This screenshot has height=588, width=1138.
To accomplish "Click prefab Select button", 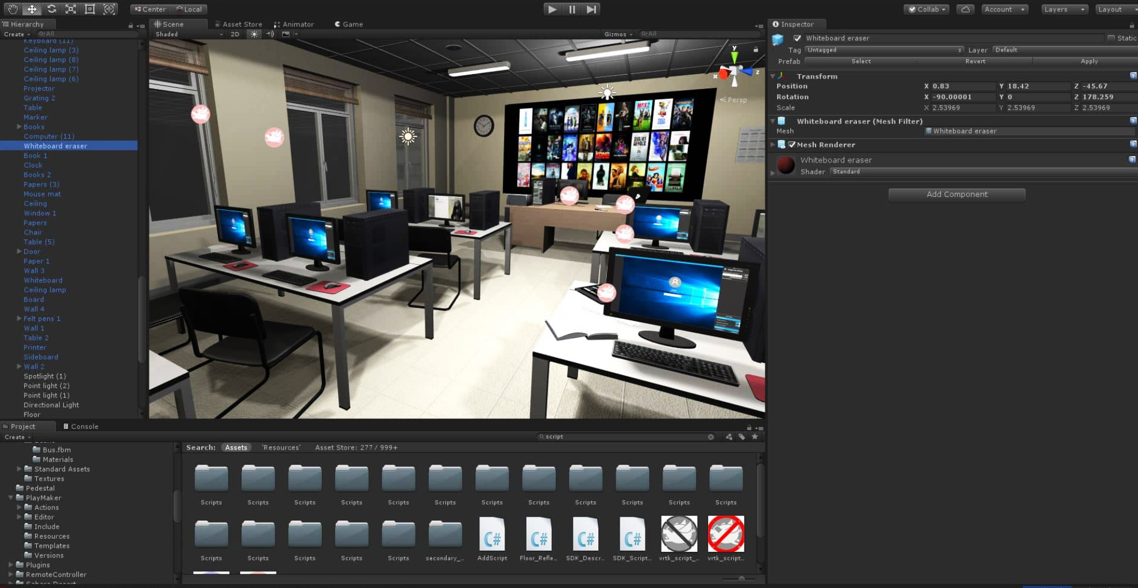I will tap(860, 61).
